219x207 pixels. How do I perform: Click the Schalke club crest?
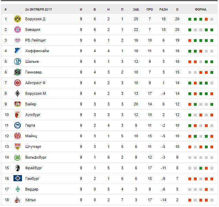18,61
